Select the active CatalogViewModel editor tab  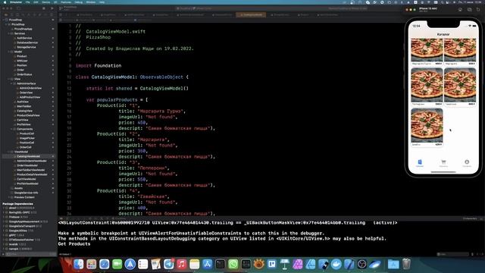pos(251,14)
